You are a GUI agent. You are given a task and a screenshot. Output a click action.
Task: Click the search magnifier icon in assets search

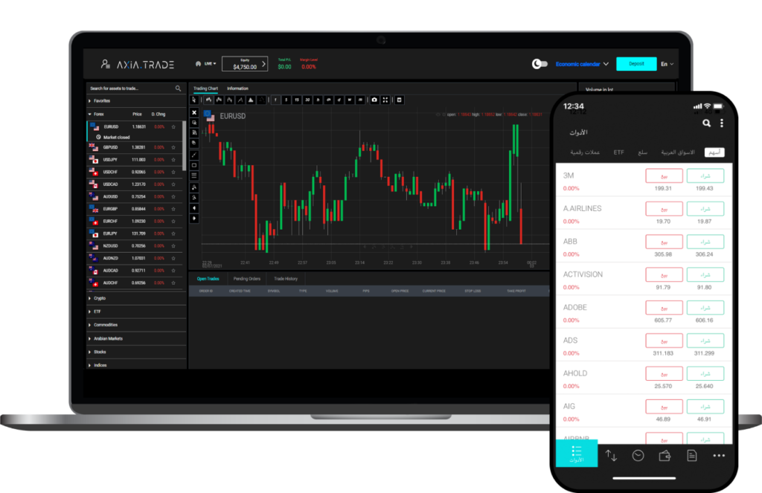[178, 88]
